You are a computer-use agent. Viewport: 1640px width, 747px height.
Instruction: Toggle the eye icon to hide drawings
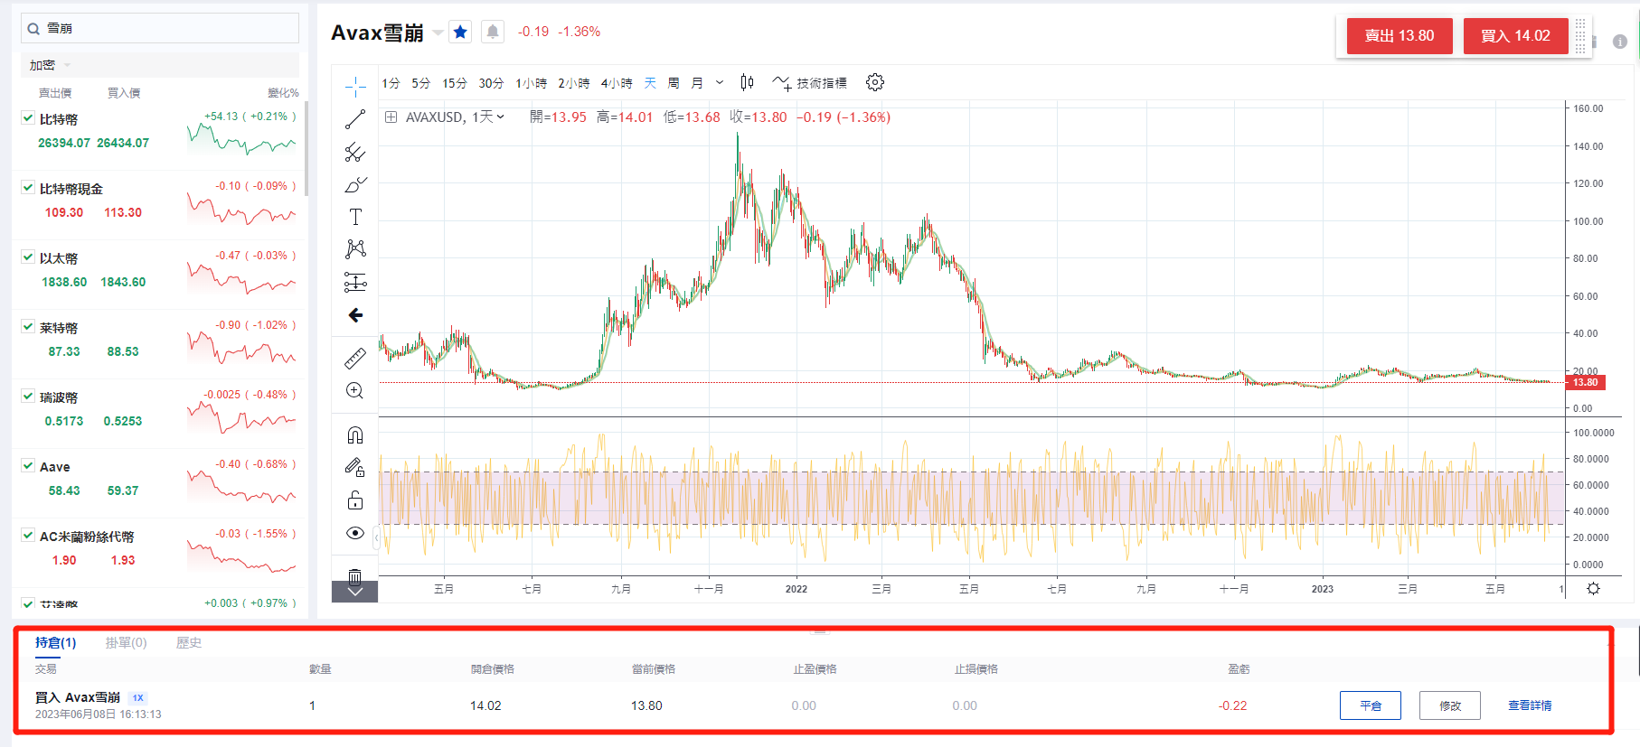(355, 533)
